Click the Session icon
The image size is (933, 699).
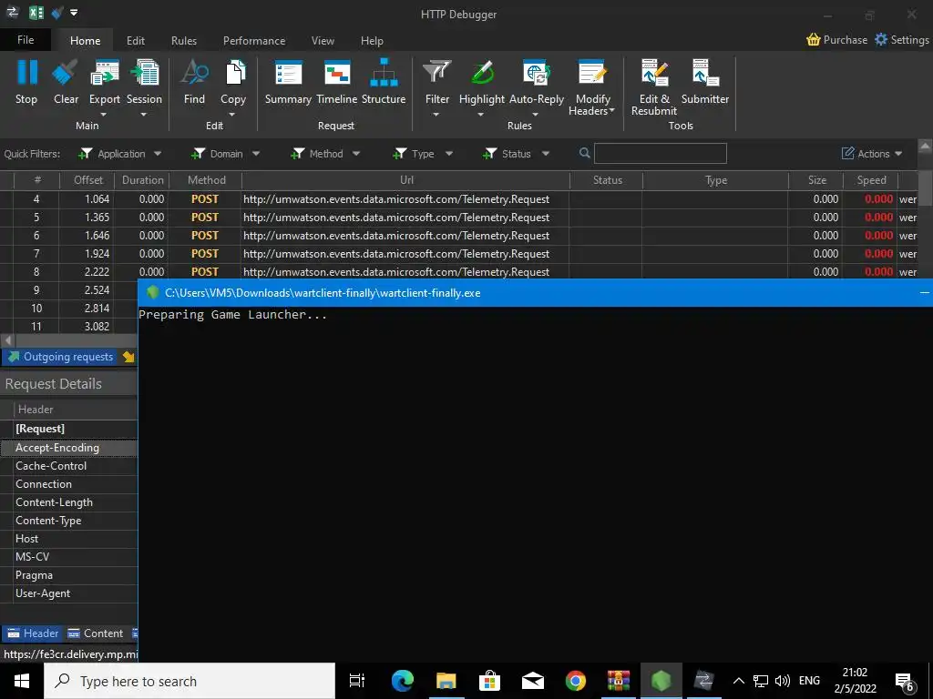click(x=145, y=73)
